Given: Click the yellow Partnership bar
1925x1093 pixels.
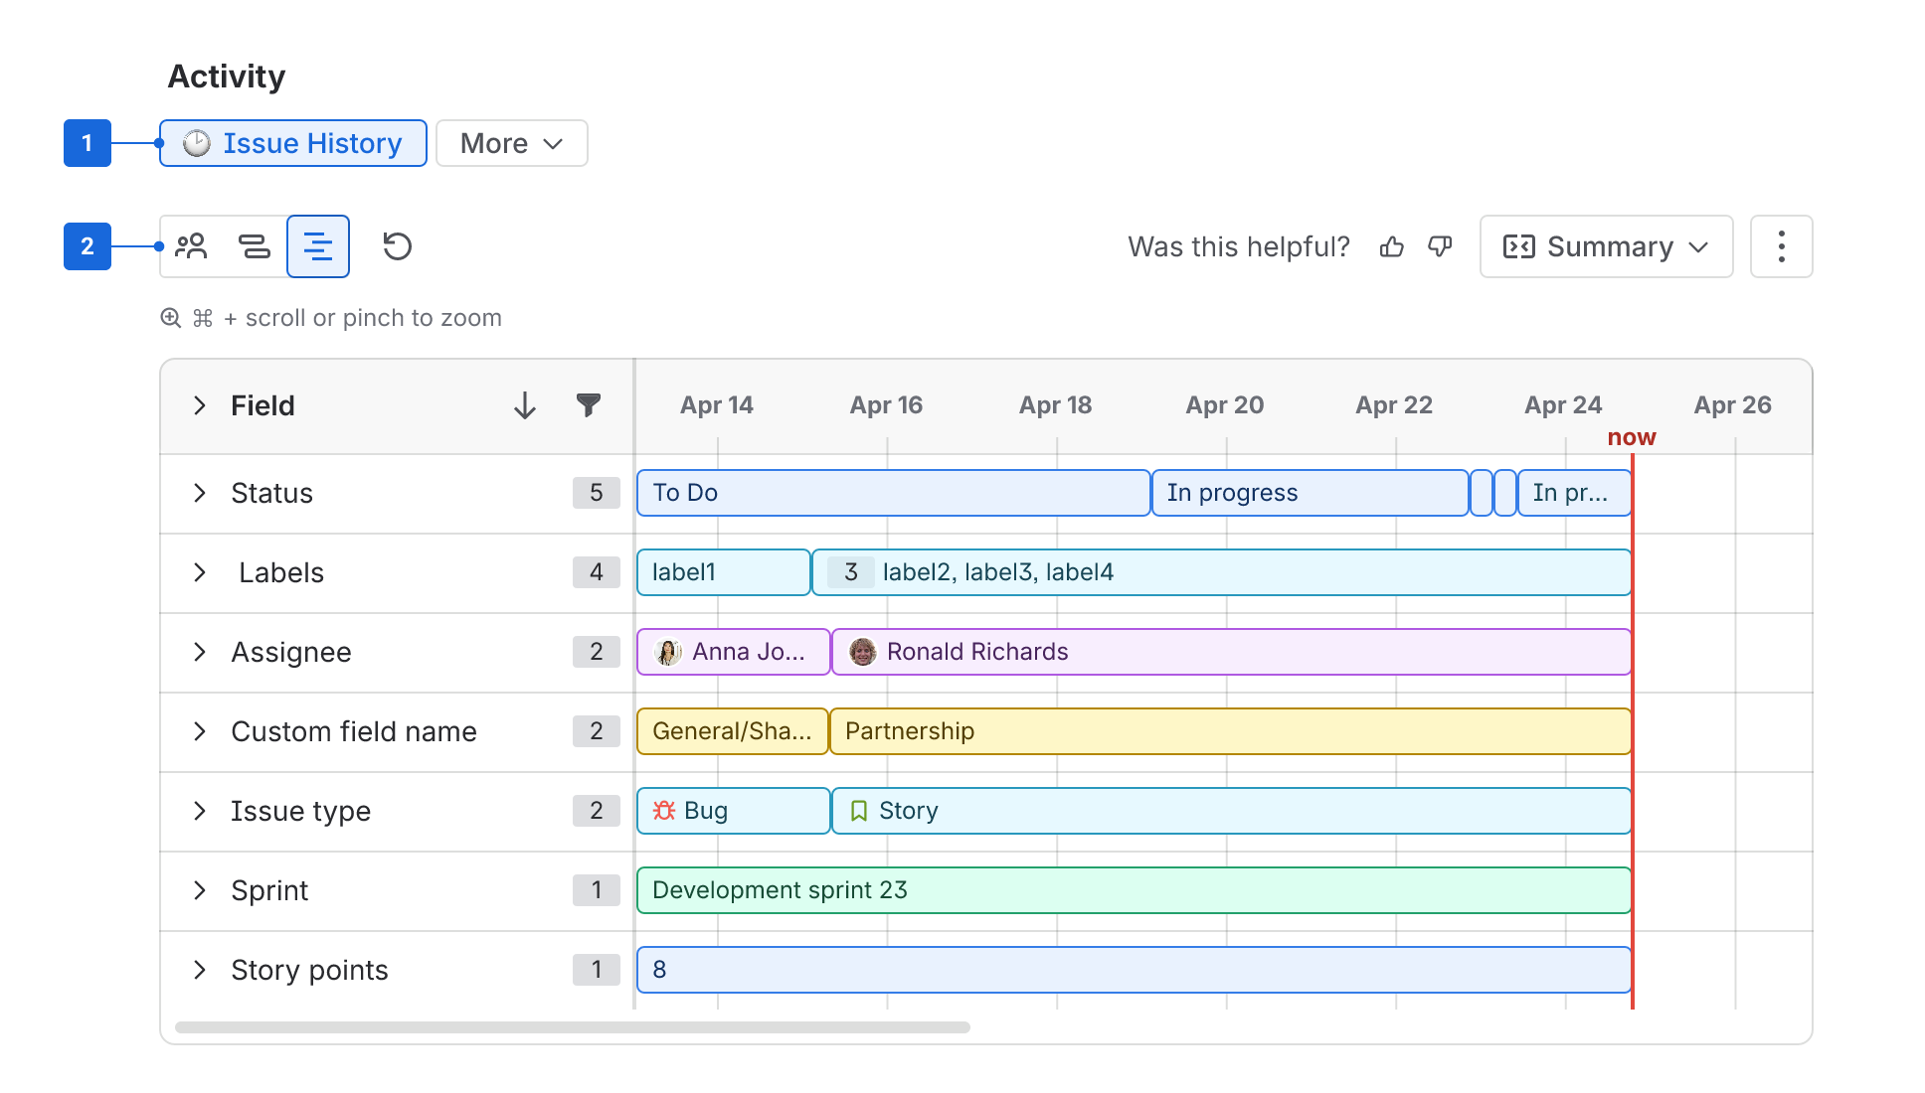Looking at the screenshot, I should point(1230,731).
